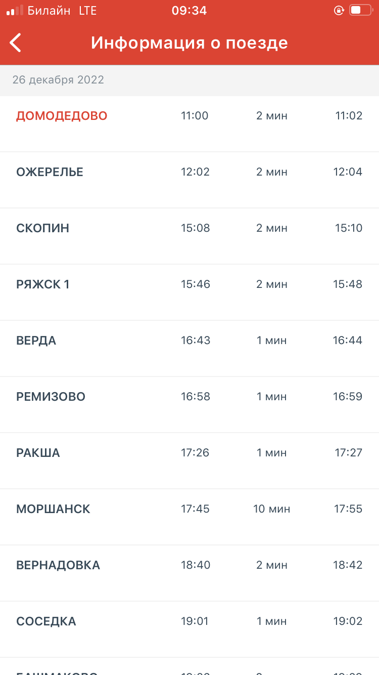
Task: Tap the 19:02 departure time for СОСЕДКА
Action: [348, 621]
